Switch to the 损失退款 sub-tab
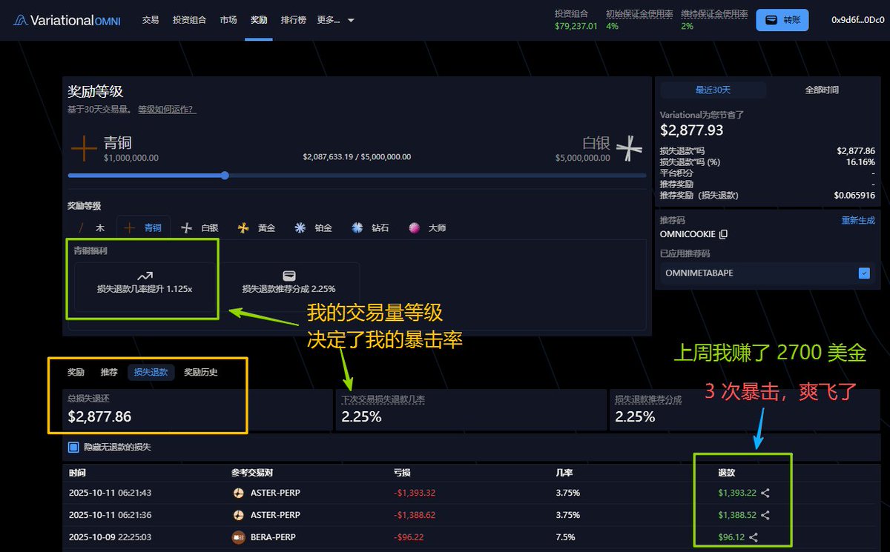 [x=151, y=372]
